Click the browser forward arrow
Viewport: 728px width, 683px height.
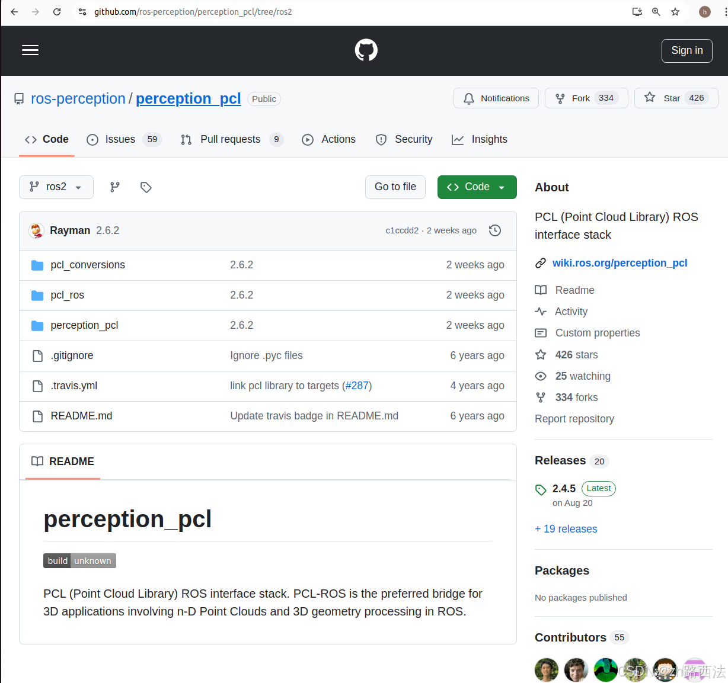(36, 12)
